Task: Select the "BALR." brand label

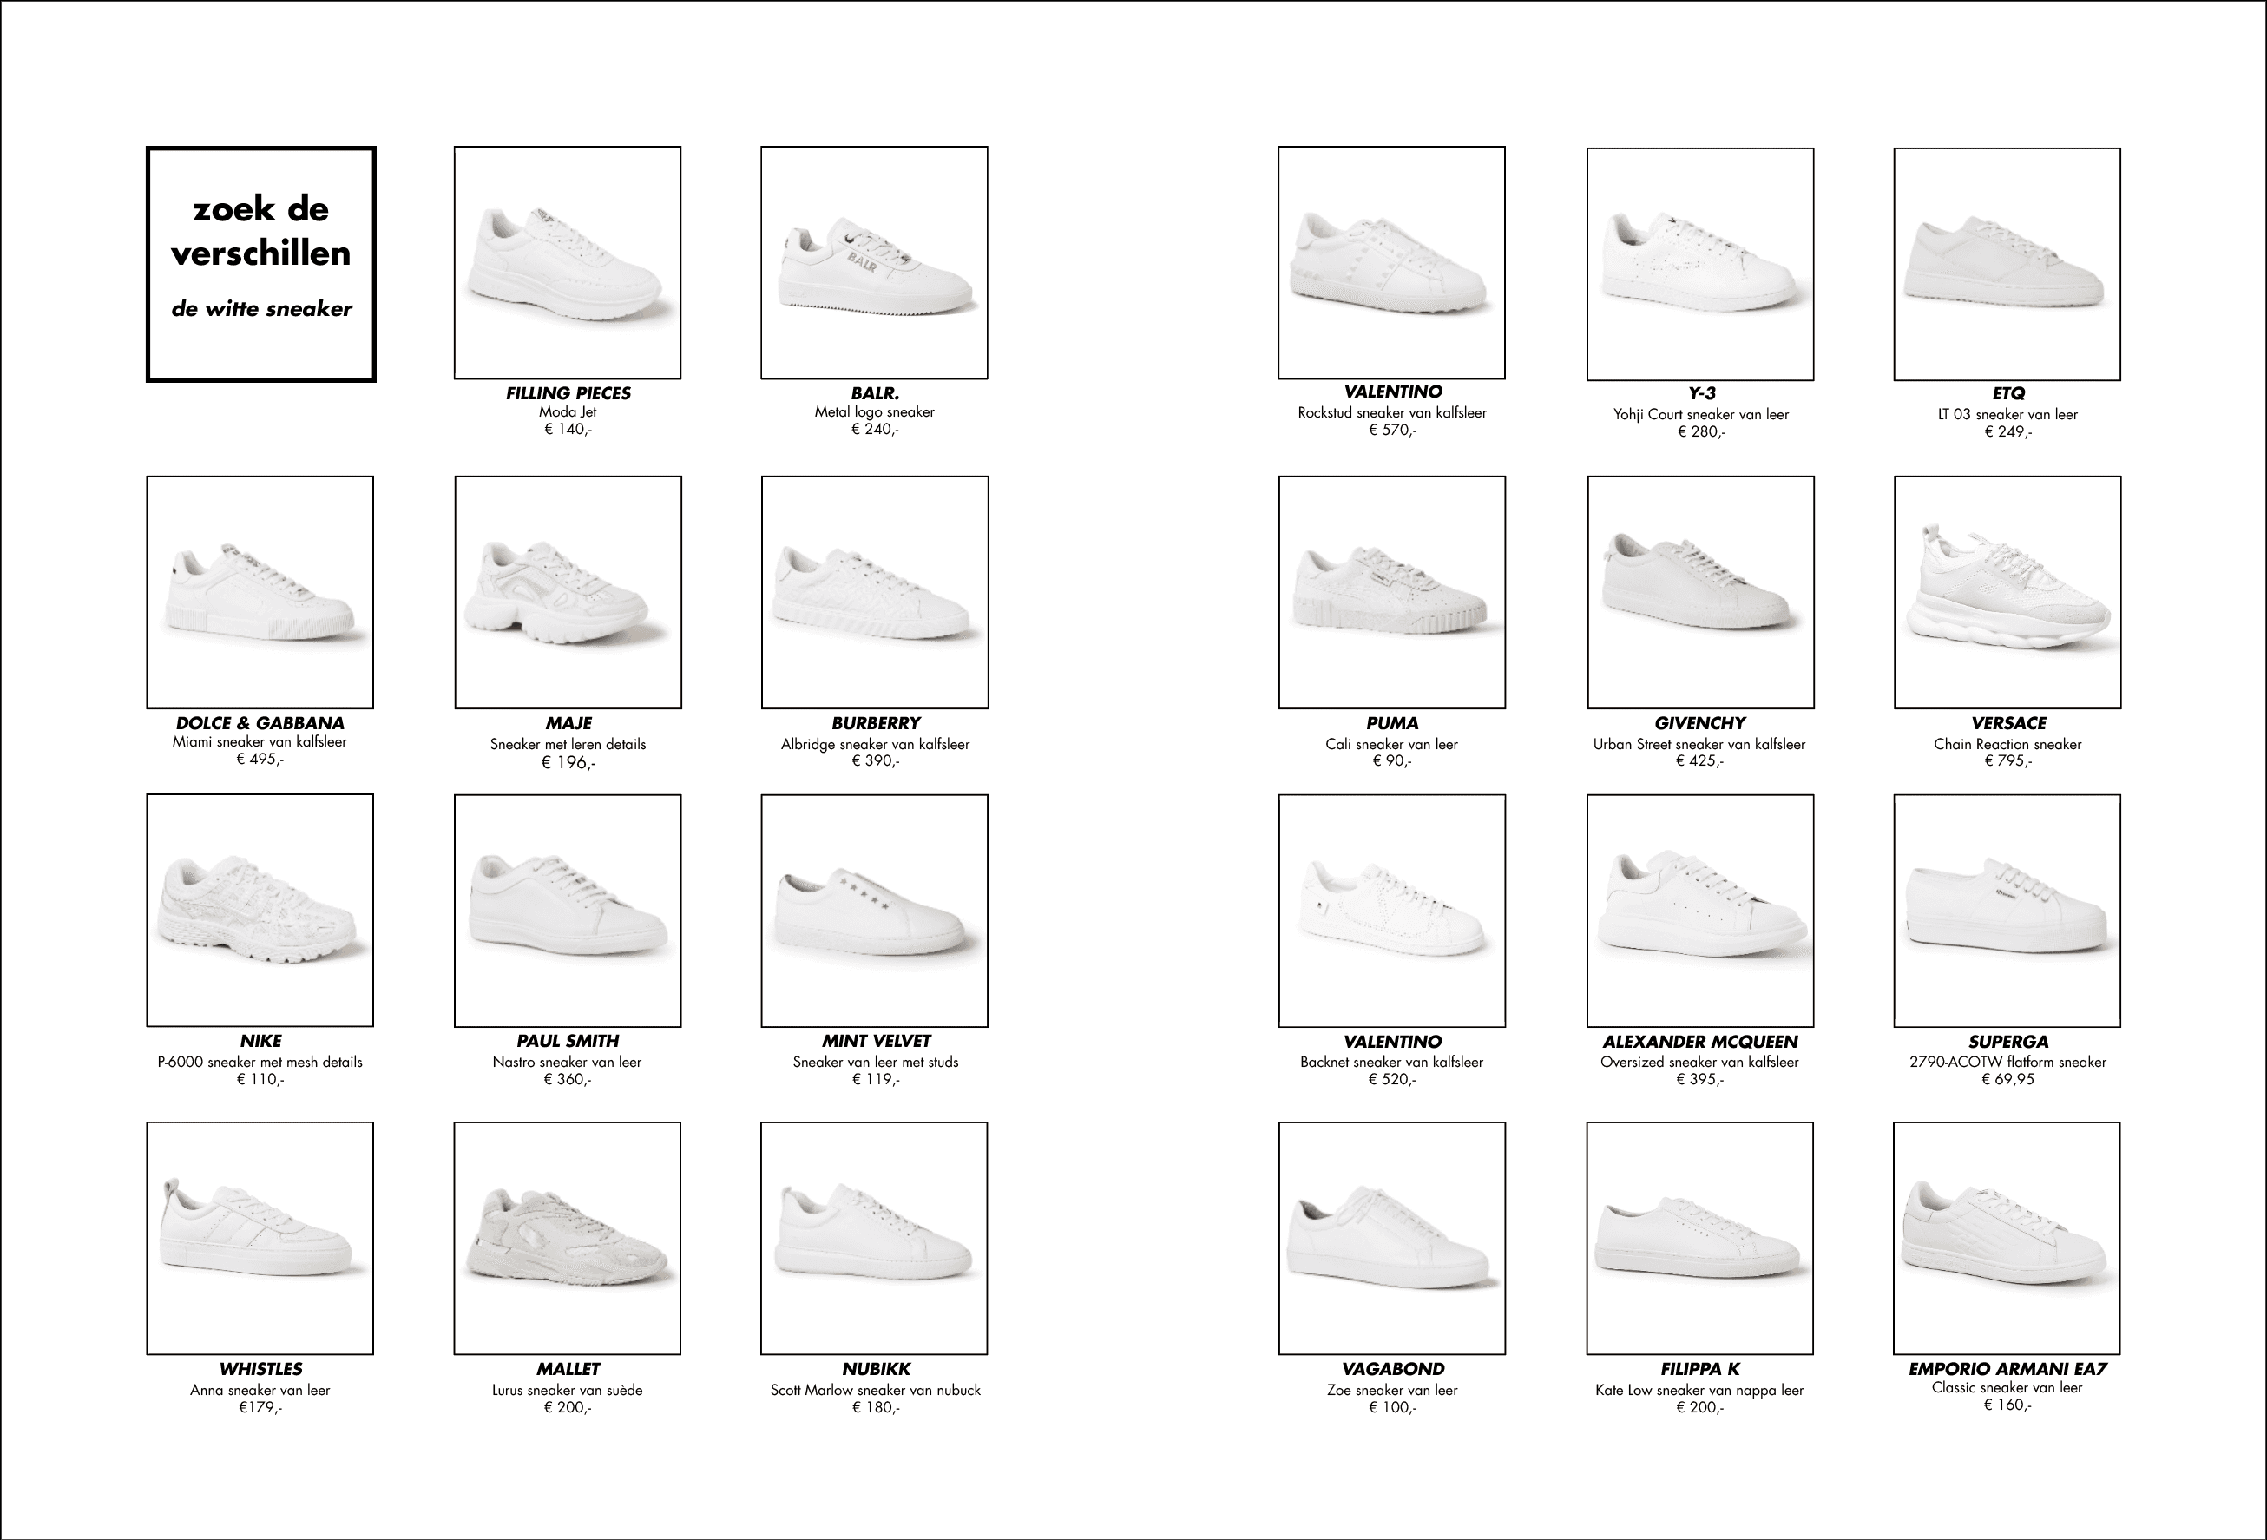Action: [x=875, y=393]
